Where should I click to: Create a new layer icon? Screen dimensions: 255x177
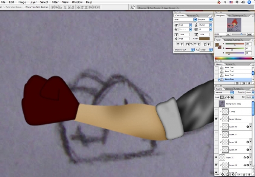[244, 174]
